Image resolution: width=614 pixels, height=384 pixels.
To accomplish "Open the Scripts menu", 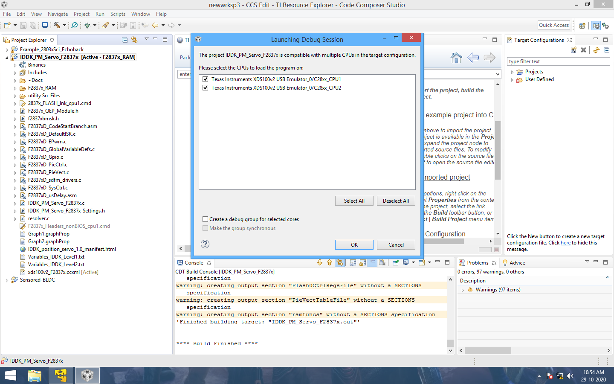I will [118, 14].
